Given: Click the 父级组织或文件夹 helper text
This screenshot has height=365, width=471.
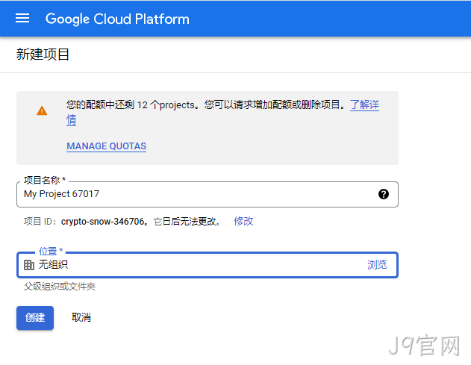Looking at the screenshot, I should pos(60,287).
